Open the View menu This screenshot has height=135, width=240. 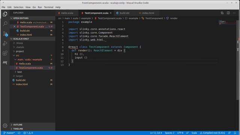28,7
